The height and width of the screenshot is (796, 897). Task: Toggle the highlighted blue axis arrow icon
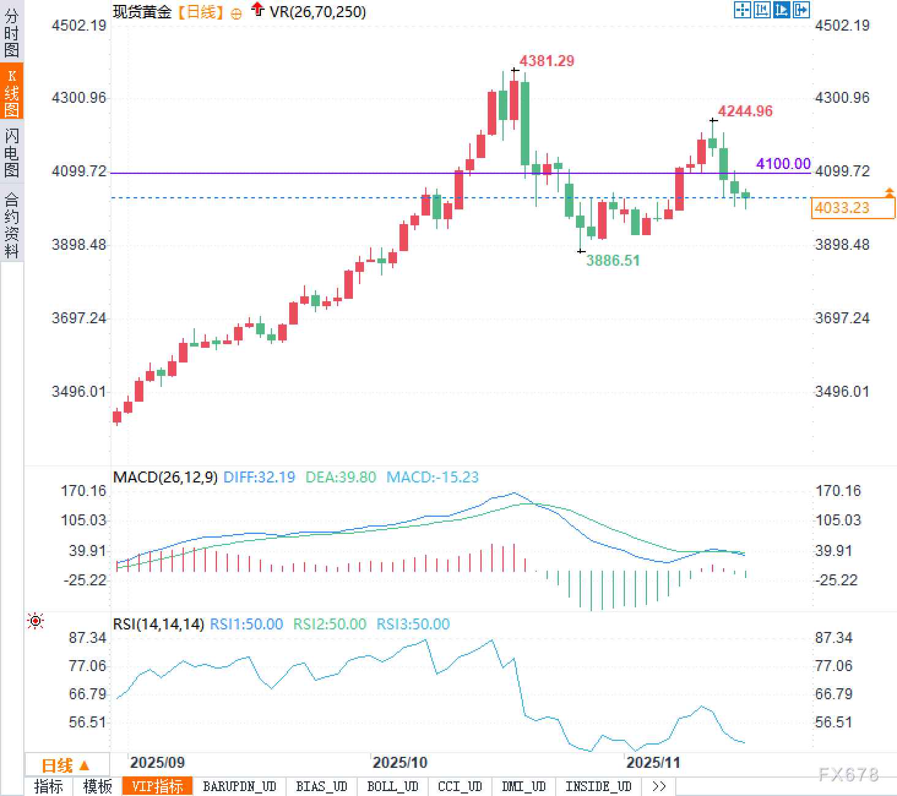click(x=781, y=10)
